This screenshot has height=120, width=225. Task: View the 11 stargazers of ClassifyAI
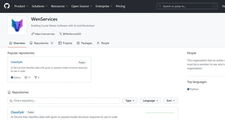click(27, 77)
